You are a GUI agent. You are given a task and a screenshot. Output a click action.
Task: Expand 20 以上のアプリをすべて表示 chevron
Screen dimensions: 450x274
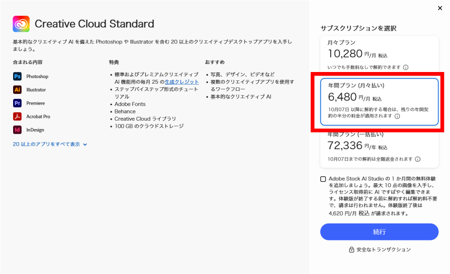click(85, 144)
